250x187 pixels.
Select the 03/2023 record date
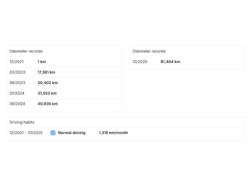coord(17,72)
